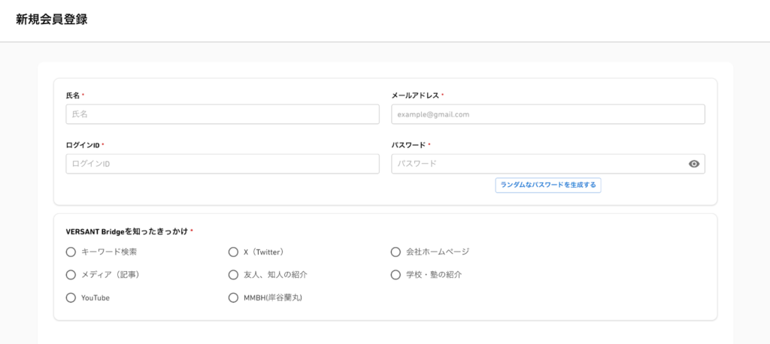The height and width of the screenshot is (344, 770).
Task: Choose the MMBH(岸谷蘭丸) radio button
Action: click(x=233, y=297)
